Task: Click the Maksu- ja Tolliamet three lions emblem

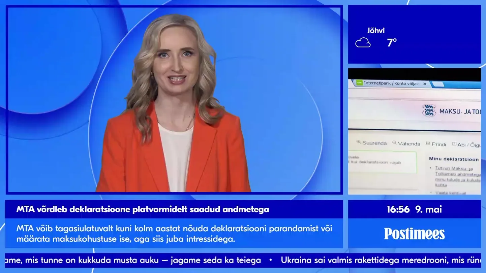Action: click(x=428, y=111)
